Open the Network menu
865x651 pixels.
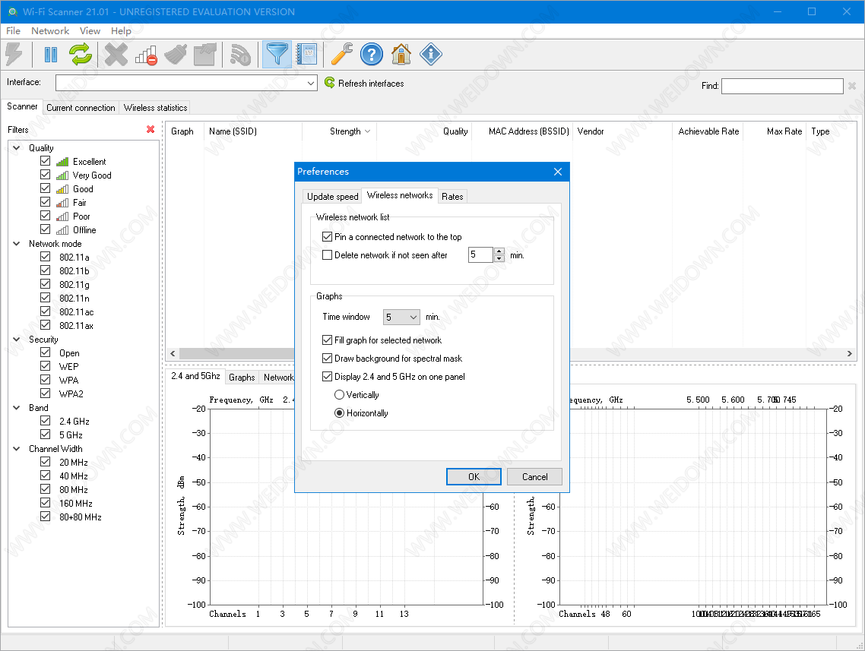pyautogui.click(x=50, y=31)
